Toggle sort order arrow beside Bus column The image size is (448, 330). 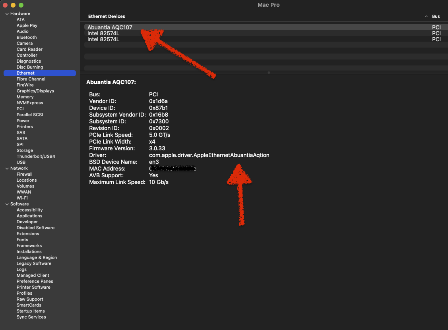426,17
